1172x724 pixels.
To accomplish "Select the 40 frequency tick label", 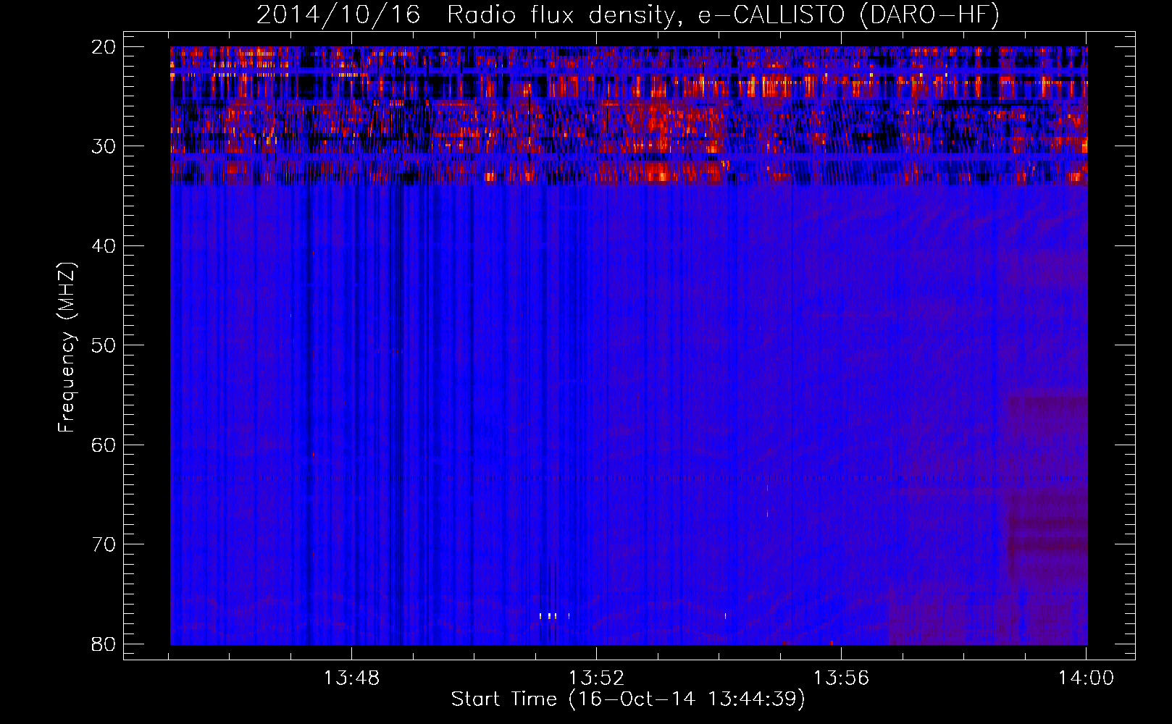I will pyautogui.click(x=104, y=246).
